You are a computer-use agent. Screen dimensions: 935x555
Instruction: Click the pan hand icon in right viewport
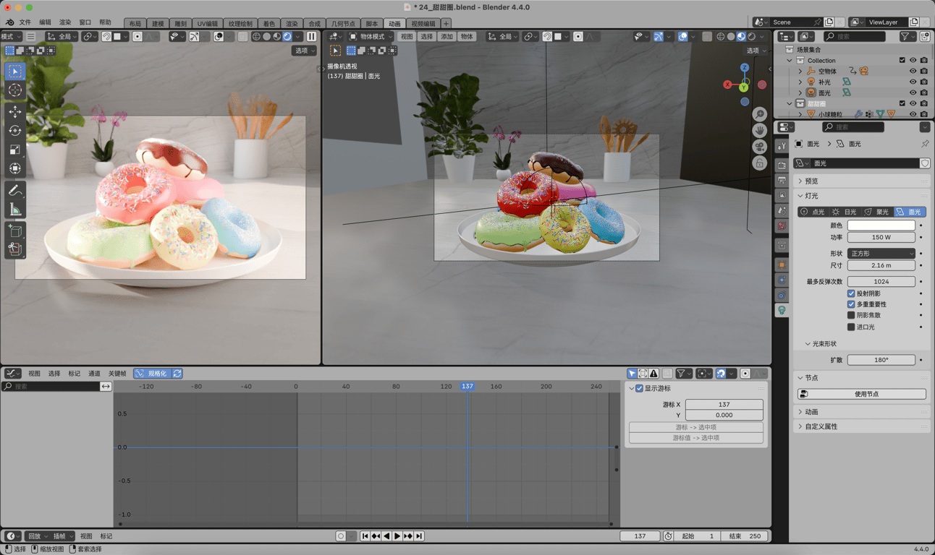tap(759, 131)
